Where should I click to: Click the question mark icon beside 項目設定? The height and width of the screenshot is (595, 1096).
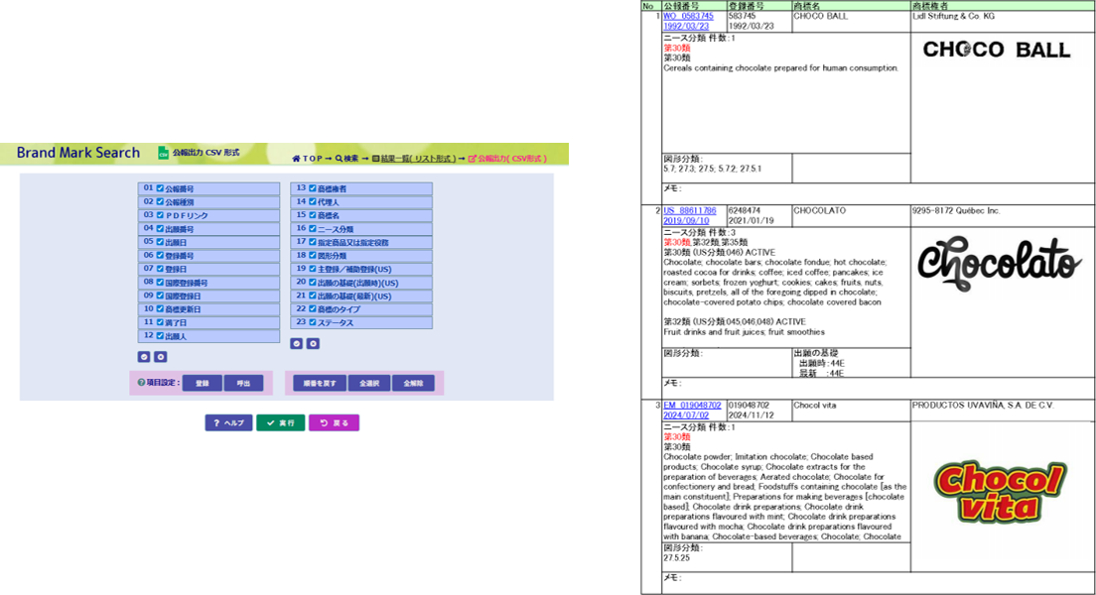141,383
